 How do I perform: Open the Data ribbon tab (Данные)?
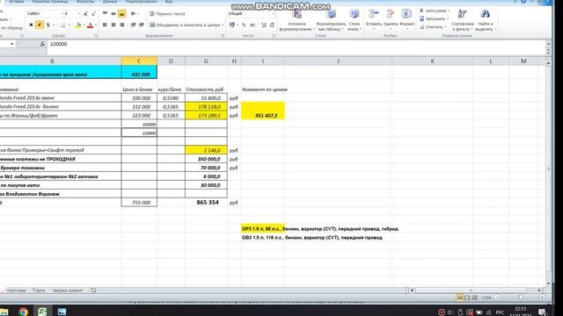(110, 2)
